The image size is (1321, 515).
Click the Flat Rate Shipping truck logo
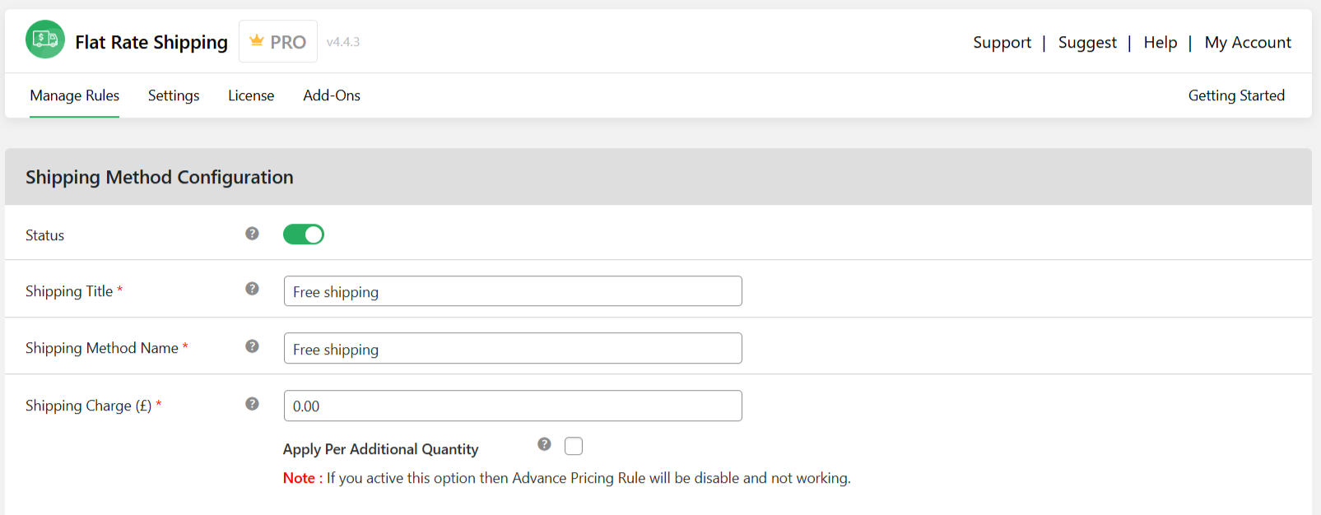45,39
